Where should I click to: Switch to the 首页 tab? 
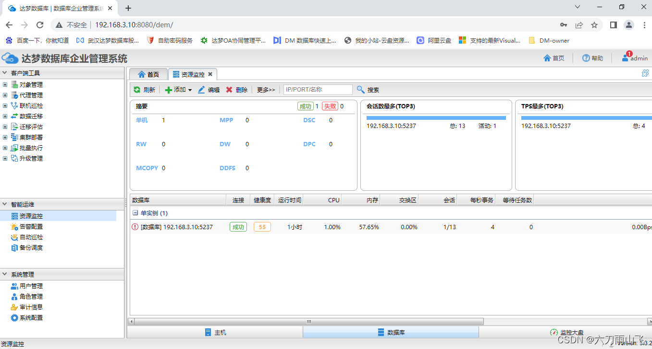pos(148,74)
